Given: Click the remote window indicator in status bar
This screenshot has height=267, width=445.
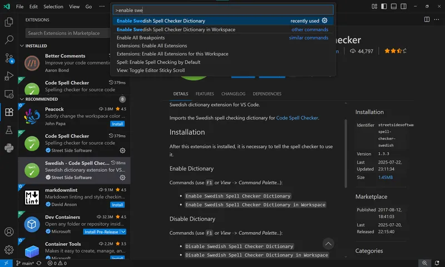Looking at the screenshot, I should [x=6, y=263].
